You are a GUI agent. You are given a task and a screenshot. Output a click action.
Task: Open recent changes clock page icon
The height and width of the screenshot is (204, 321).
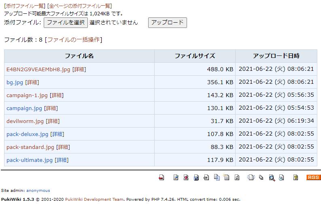pos(282,177)
